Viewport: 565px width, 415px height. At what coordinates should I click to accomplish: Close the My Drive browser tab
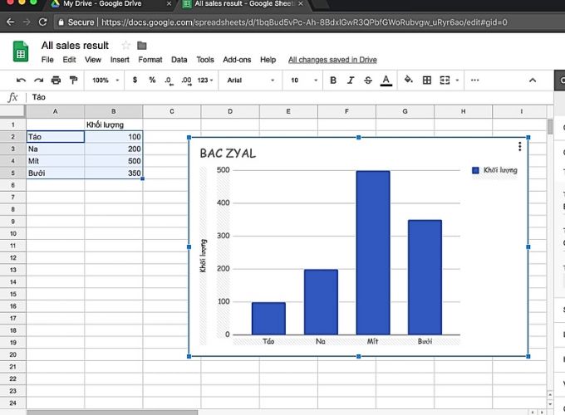pyautogui.click(x=169, y=3)
